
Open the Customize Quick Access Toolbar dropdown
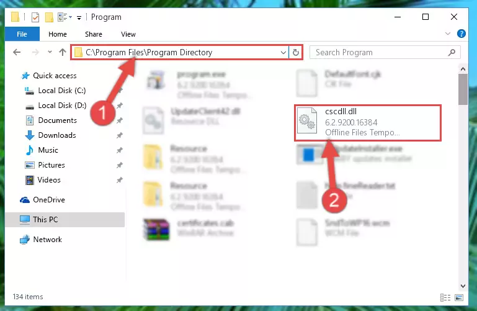(x=79, y=18)
